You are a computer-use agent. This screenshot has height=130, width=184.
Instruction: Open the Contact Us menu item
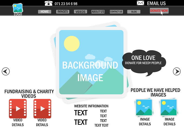click(116, 12)
